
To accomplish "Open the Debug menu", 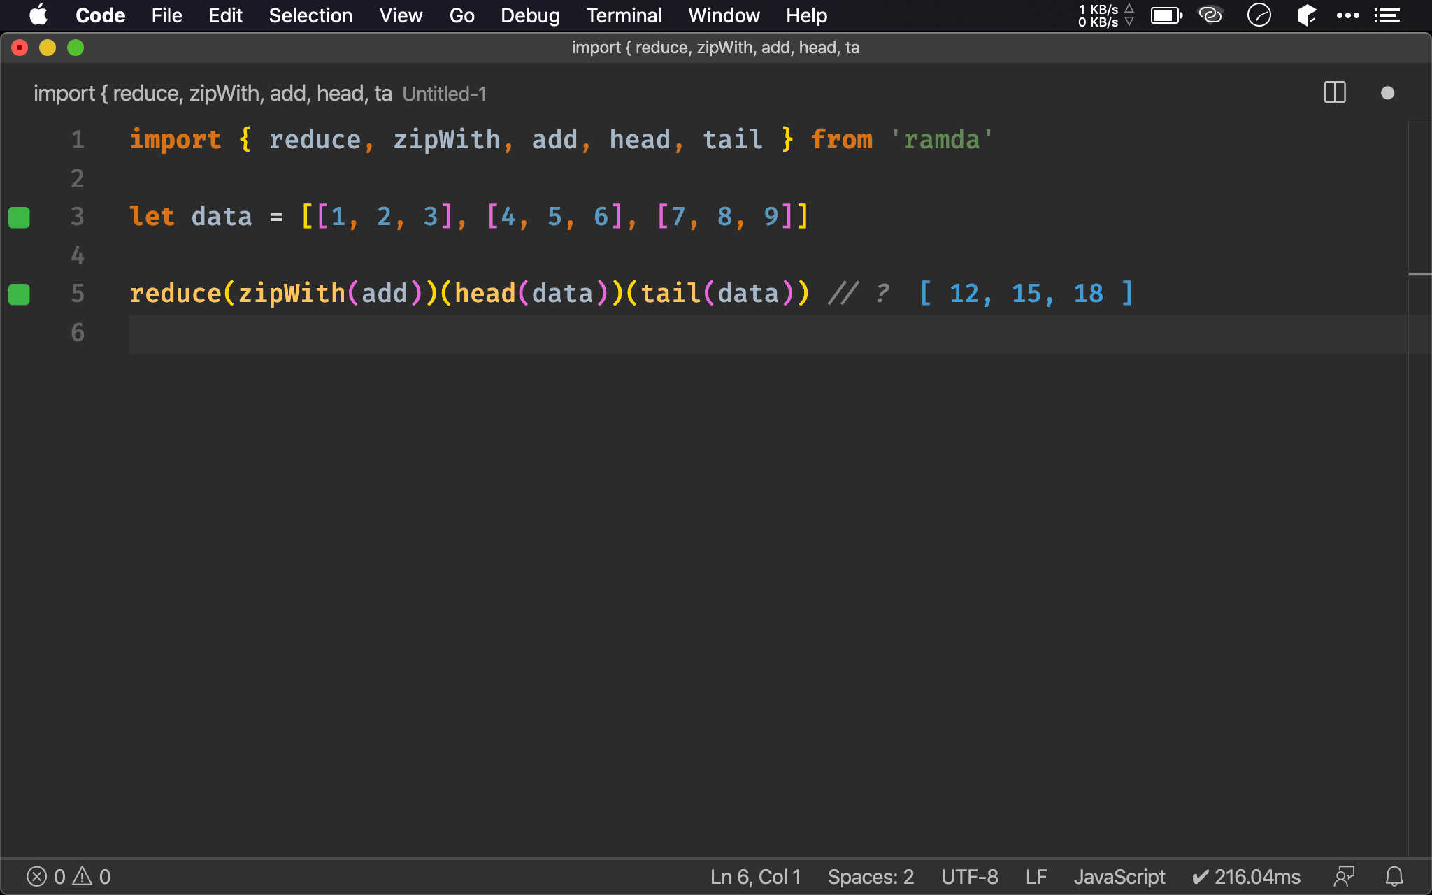I will coord(530,15).
